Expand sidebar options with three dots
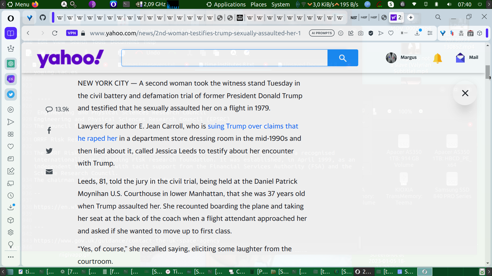Screen dimensions: 492x276 [x=11, y=257]
